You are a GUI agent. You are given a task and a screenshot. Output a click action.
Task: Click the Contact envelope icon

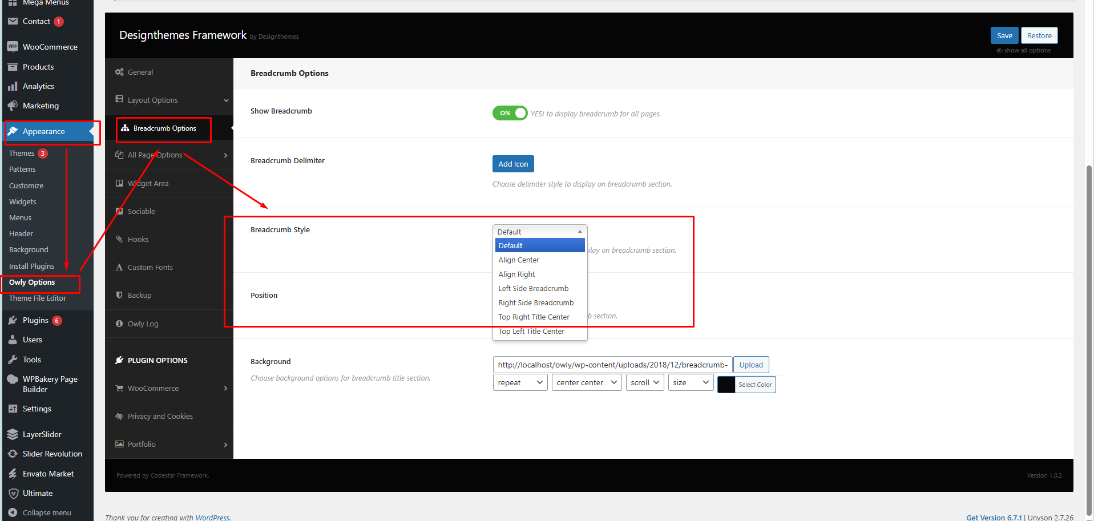pos(13,21)
